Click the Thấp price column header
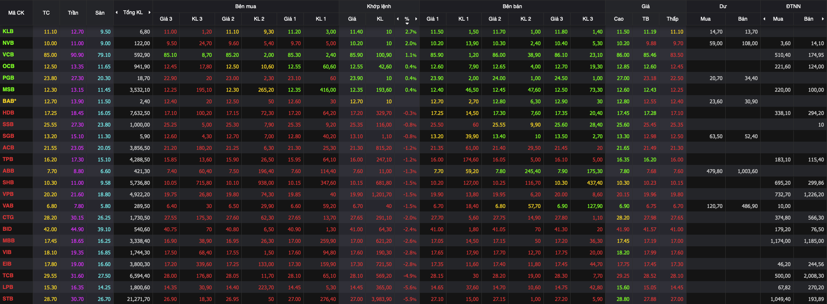The width and height of the screenshot is (827, 304). coord(672,19)
